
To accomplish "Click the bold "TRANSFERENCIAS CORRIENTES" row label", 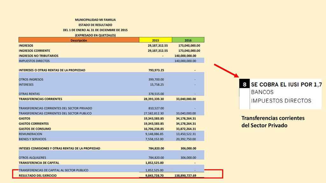I will pos(40,99).
